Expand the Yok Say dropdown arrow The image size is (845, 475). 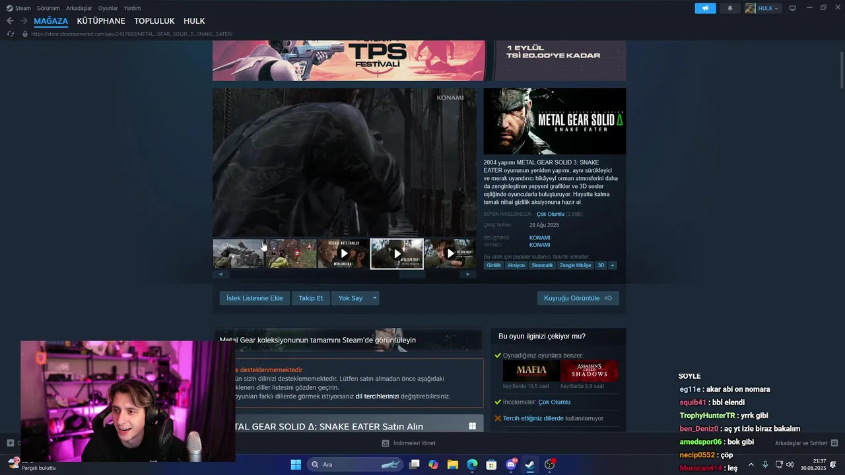[374, 298]
